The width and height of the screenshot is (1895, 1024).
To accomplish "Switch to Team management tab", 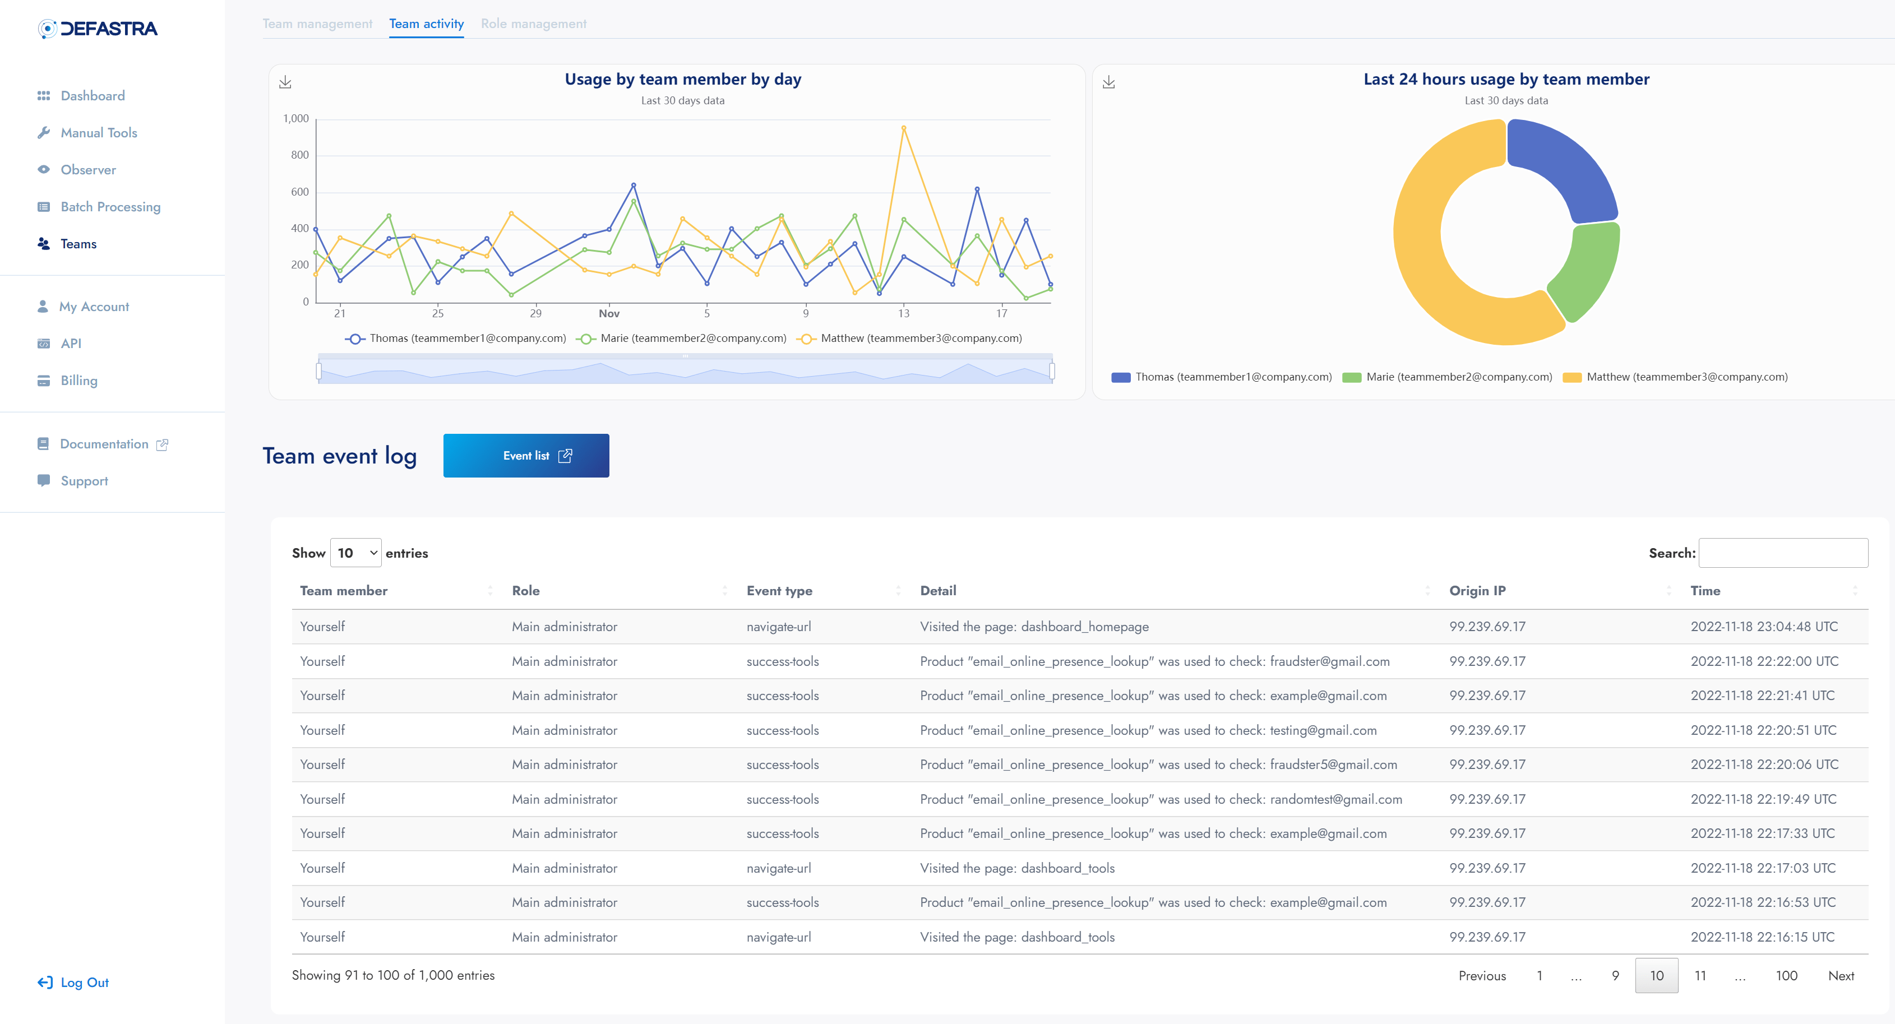I will (x=317, y=24).
